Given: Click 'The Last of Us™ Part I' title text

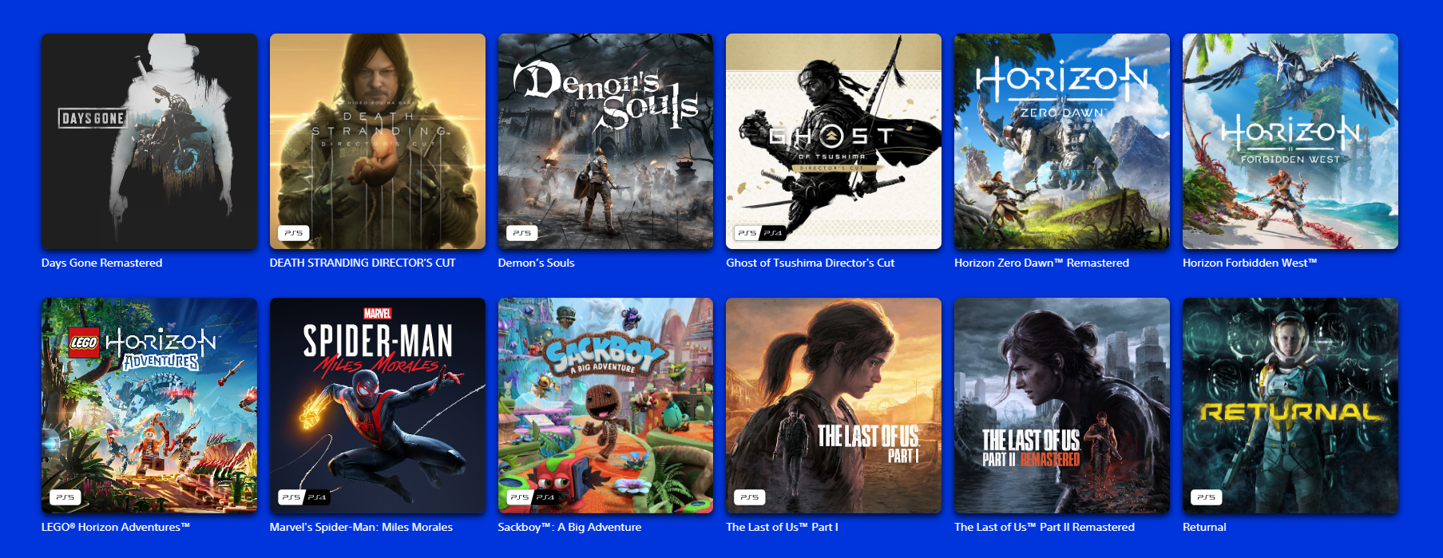Looking at the screenshot, I should (782, 527).
